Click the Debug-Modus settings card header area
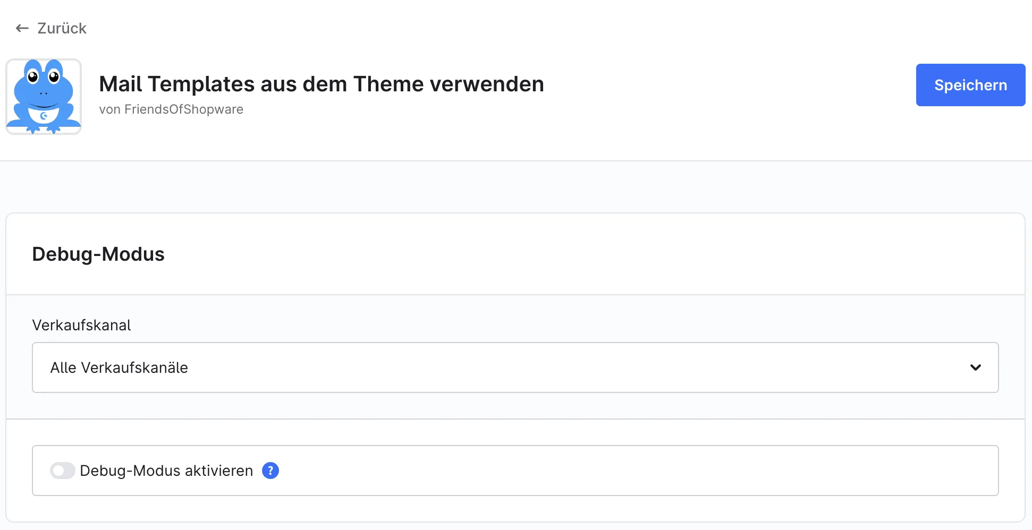 (515, 254)
